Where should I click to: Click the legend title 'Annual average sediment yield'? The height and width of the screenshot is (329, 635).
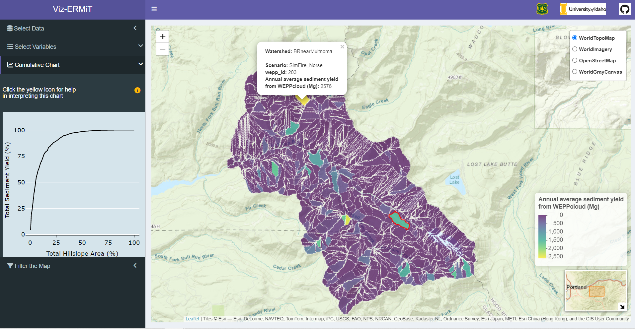point(581,199)
